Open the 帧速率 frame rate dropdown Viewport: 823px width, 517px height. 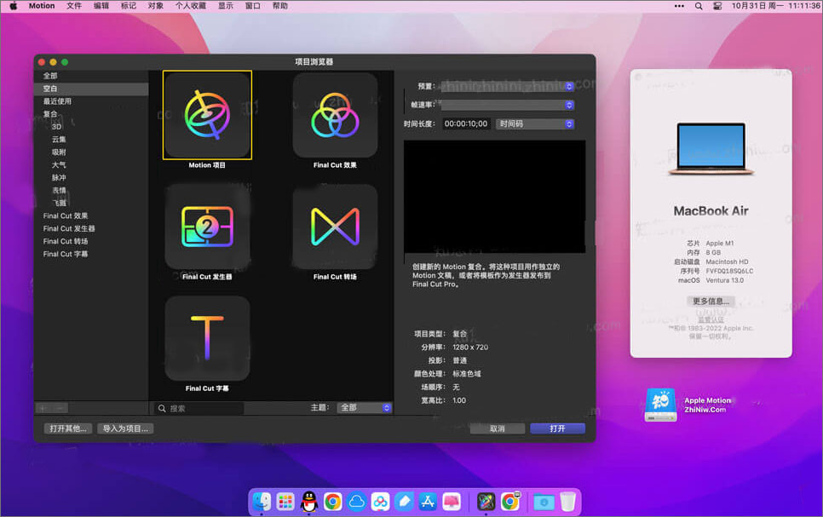(508, 105)
